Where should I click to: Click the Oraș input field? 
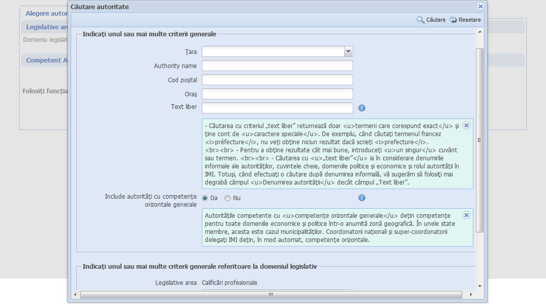(277, 94)
